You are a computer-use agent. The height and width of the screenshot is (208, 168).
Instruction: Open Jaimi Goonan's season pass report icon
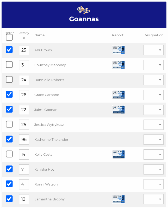click(x=119, y=110)
